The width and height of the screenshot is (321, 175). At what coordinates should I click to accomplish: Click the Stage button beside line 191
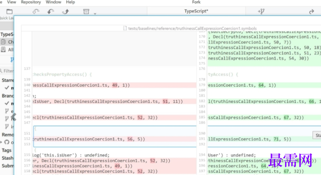pyautogui.click(x=317, y=135)
